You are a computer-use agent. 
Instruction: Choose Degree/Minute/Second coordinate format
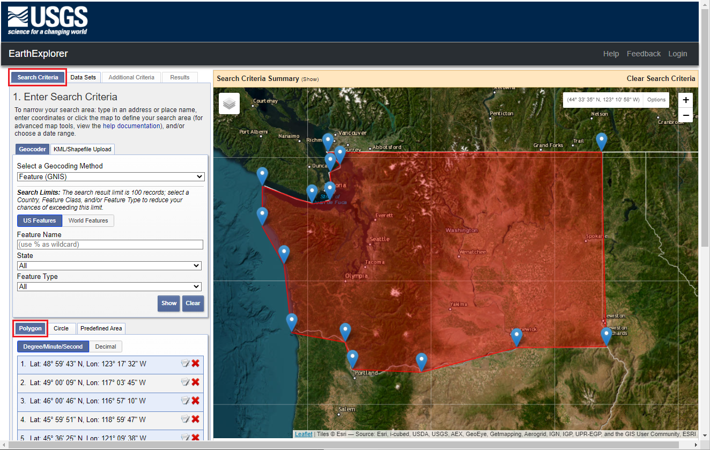[x=53, y=346]
